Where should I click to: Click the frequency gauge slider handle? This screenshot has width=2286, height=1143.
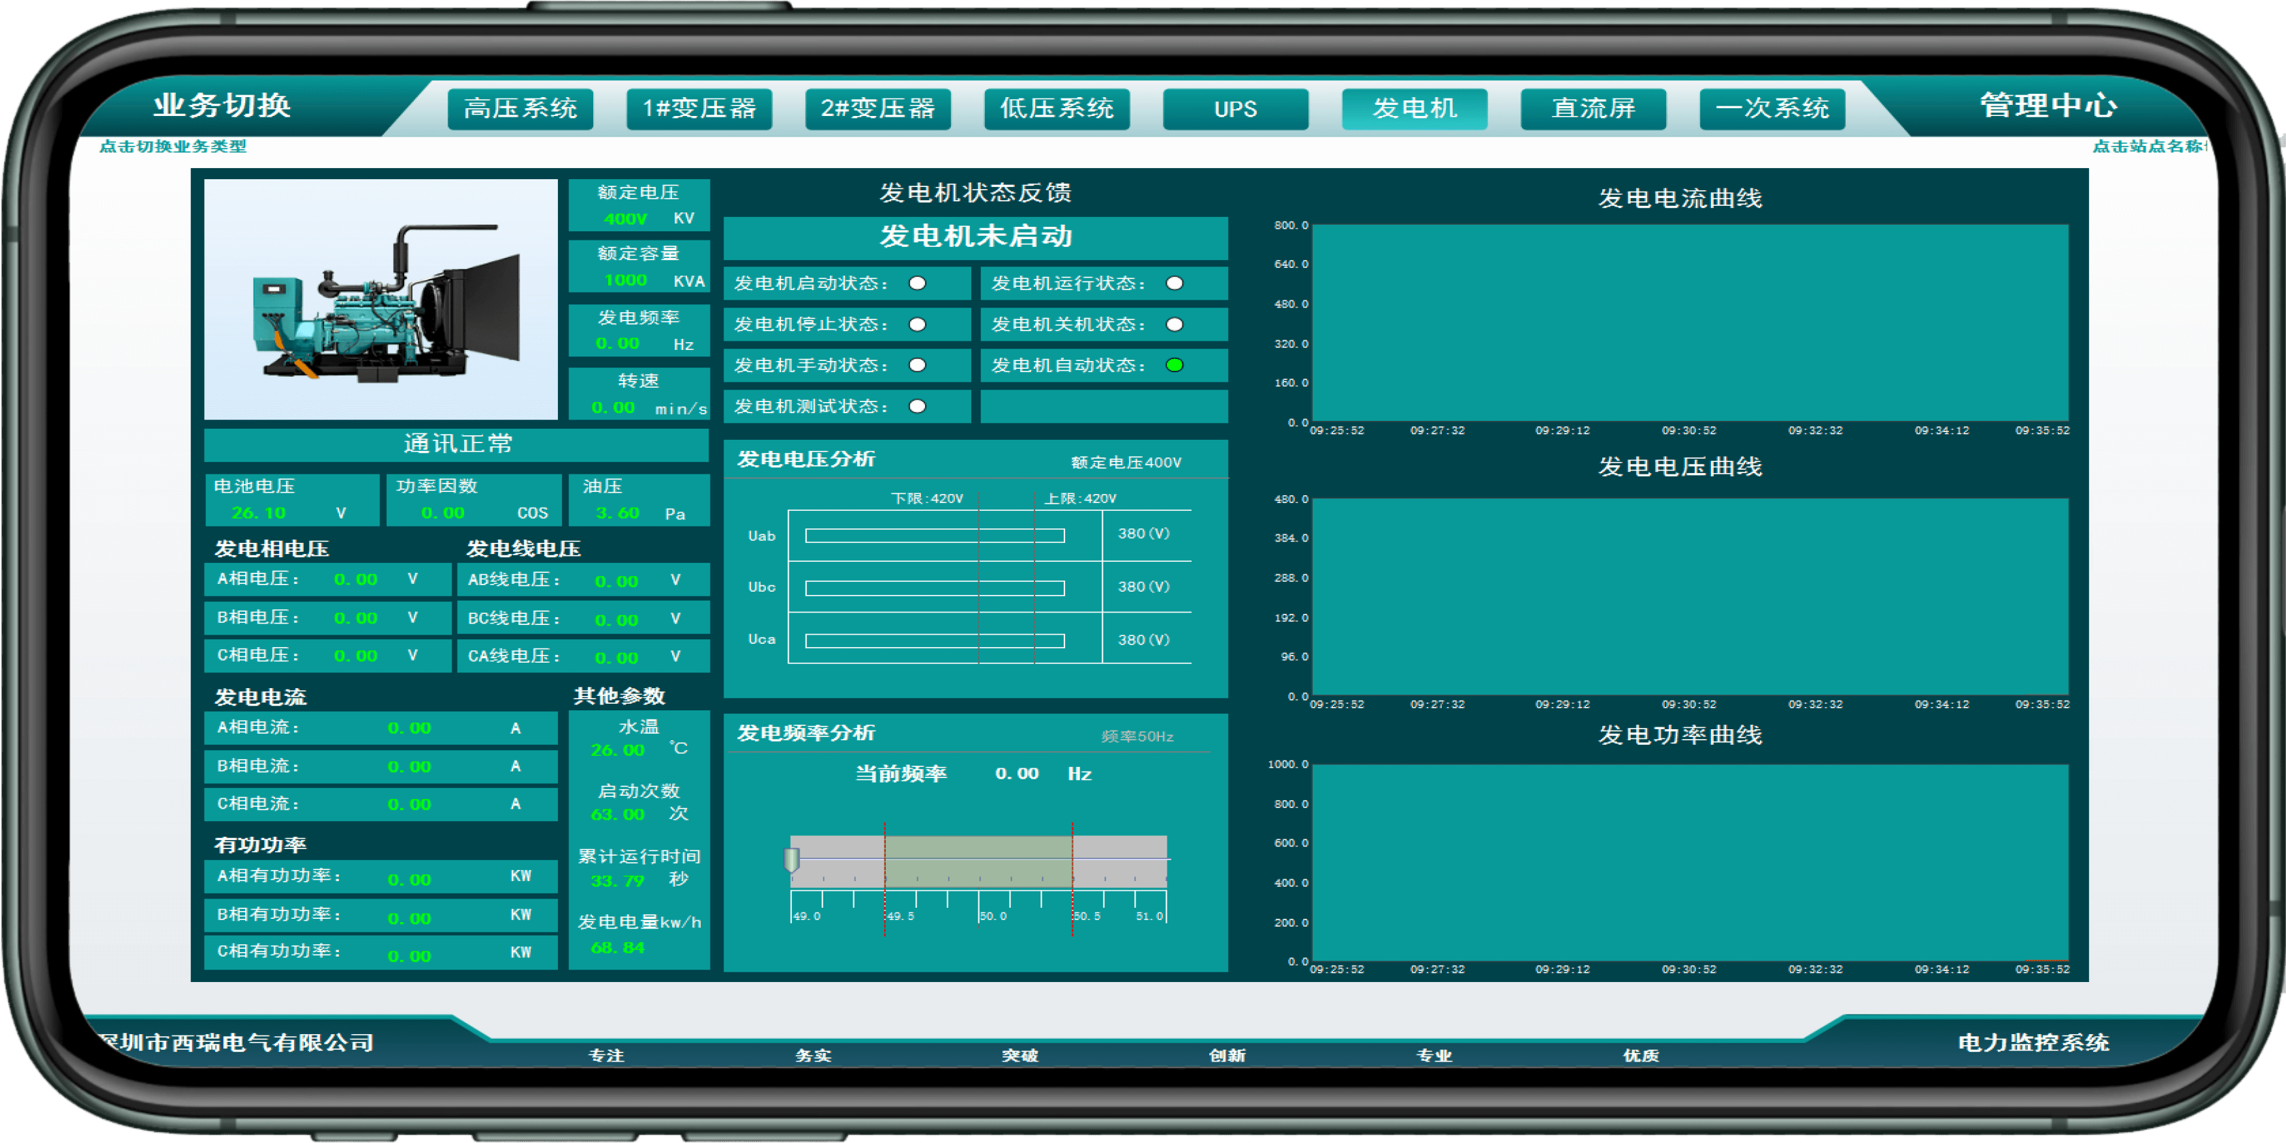pos(791,858)
